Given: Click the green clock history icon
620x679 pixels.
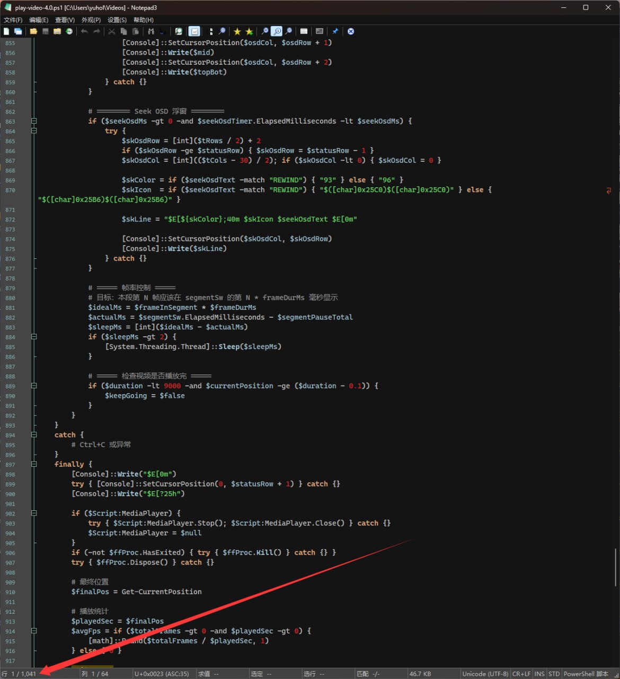Looking at the screenshot, I should pos(69,32).
